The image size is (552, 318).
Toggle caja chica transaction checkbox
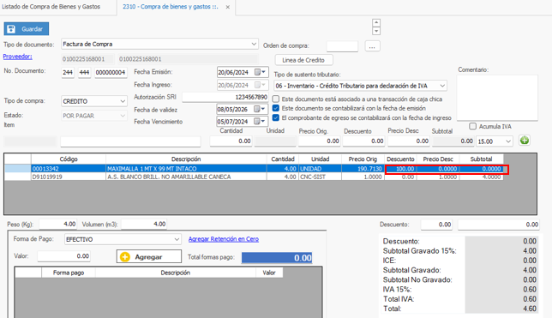click(x=276, y=99)
